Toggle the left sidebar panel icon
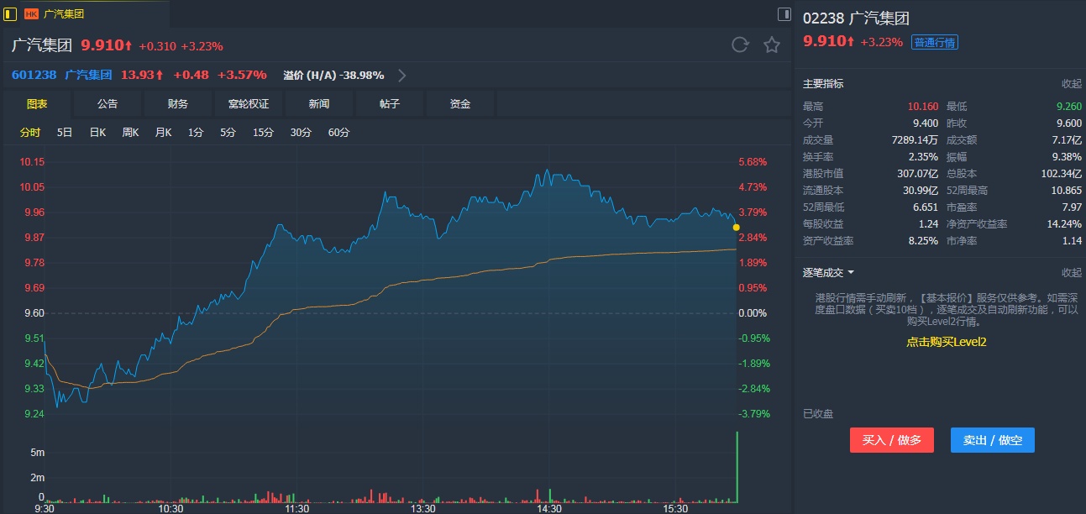This screenshot has width=1086, height=514. pyautogui.click(x=10, y=13)
